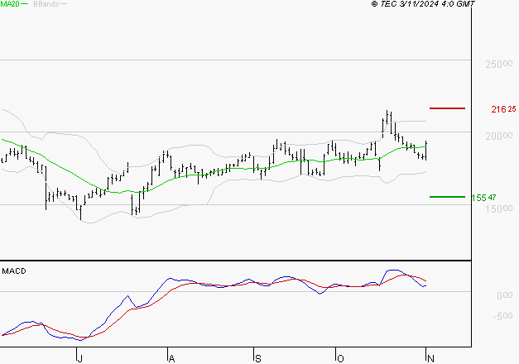Click the 150.00 price axis label
Viewport: 519px width, 364px height.
click(x=499, y=208)
